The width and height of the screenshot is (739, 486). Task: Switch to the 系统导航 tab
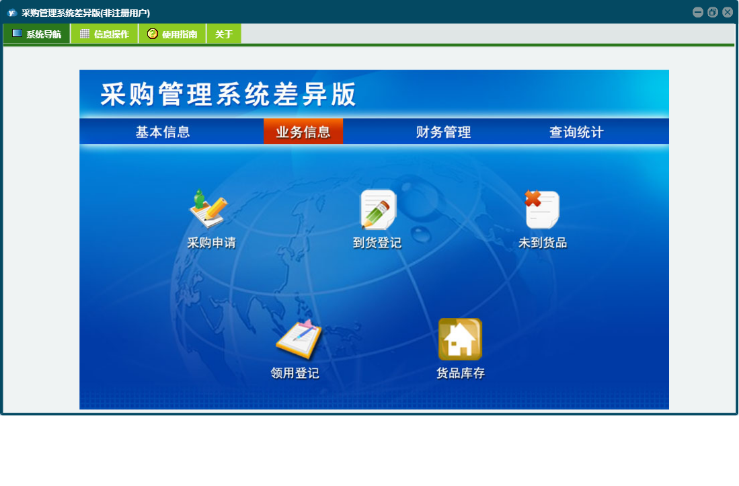37,34
